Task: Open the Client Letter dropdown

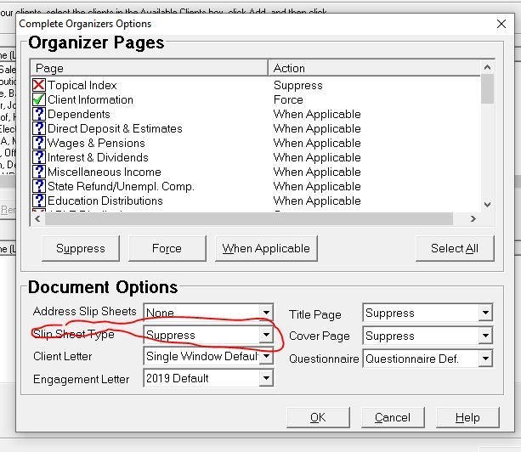Action: click(x=266, y=357)
